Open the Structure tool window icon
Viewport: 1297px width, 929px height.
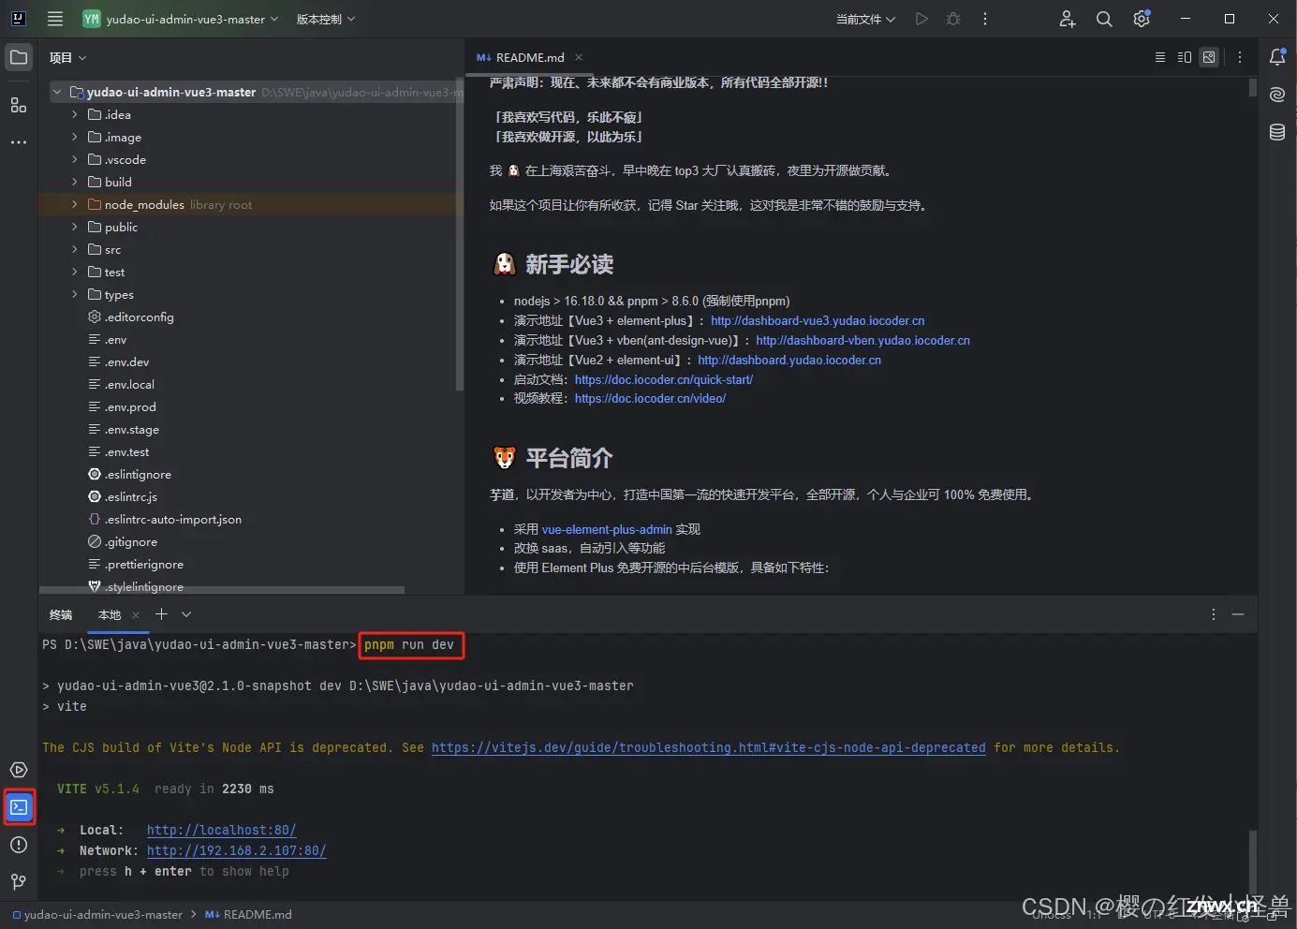click(19, 105)
